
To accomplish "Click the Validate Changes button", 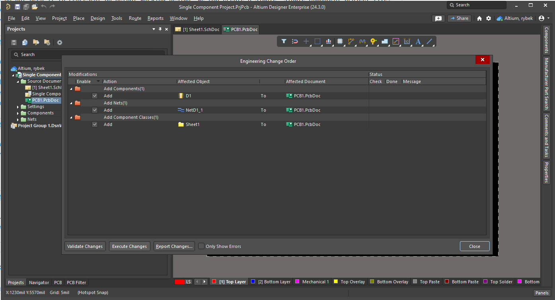I will pos(85,246).
